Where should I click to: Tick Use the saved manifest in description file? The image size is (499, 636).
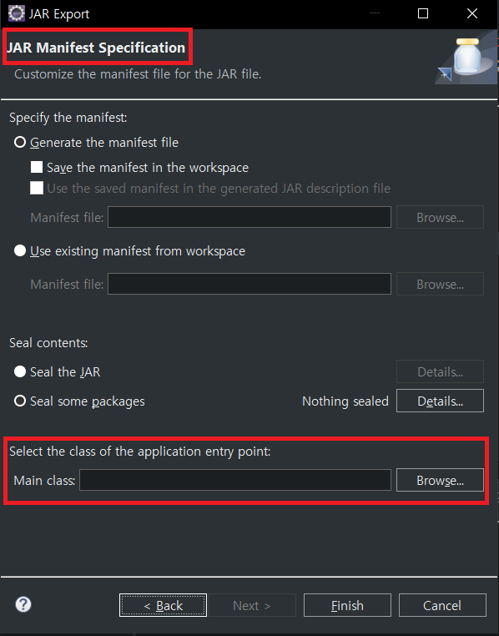coord(210,188)
